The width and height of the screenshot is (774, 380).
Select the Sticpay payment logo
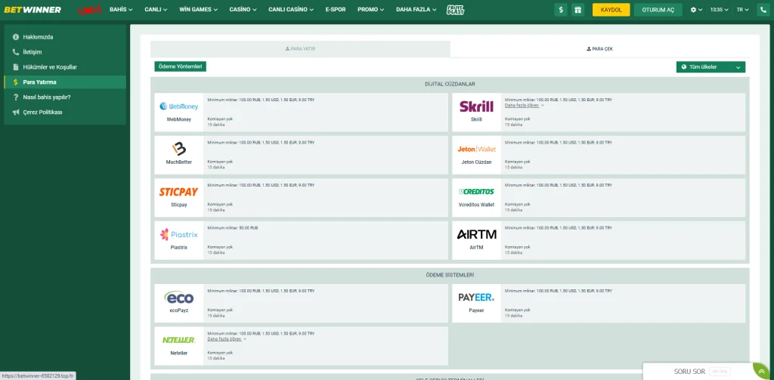(178, 191)
